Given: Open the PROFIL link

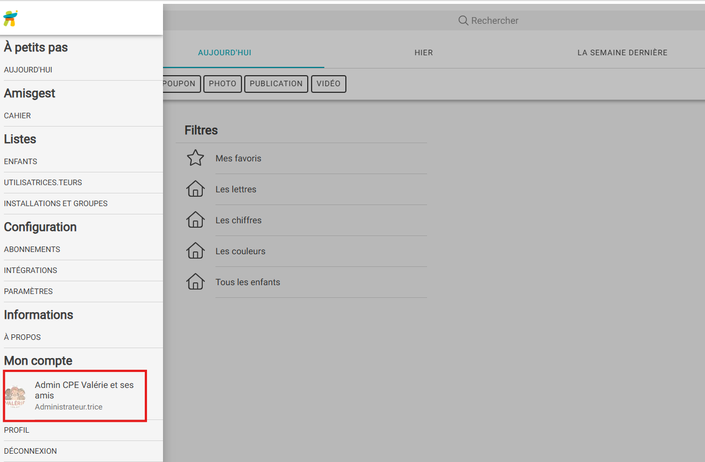Looking at the screenshot, I should 17,431.
